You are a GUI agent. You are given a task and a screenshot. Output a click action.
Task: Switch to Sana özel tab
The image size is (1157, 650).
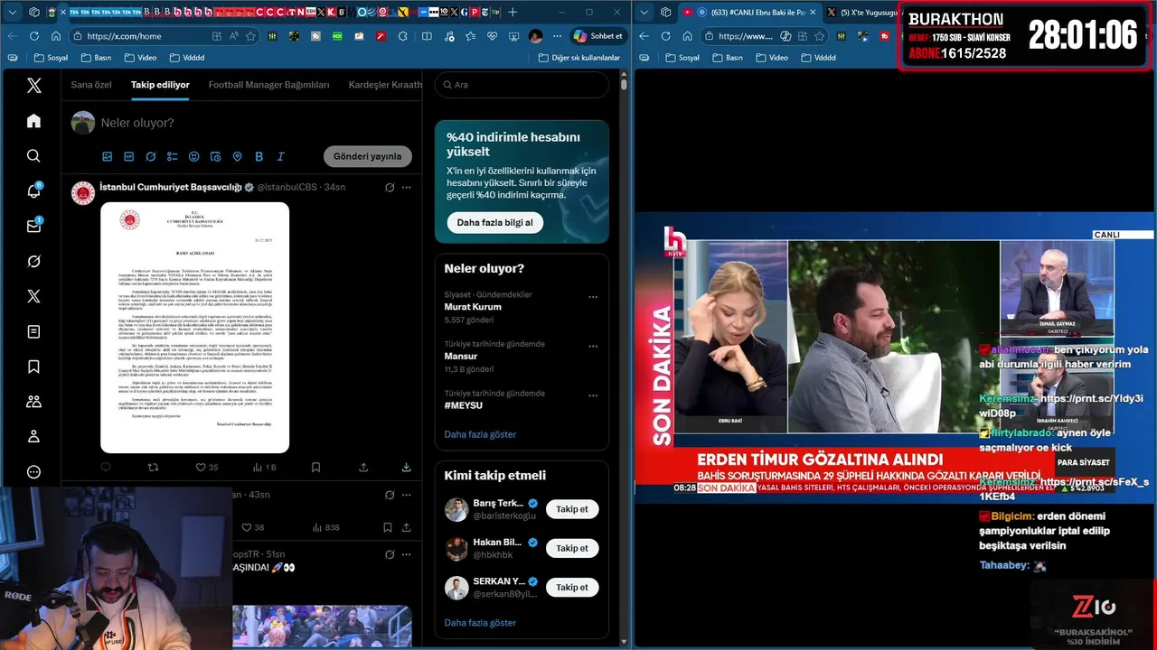point(91,85)
